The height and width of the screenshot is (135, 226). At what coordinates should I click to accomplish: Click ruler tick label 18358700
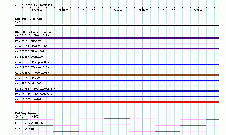click(142, 10)
